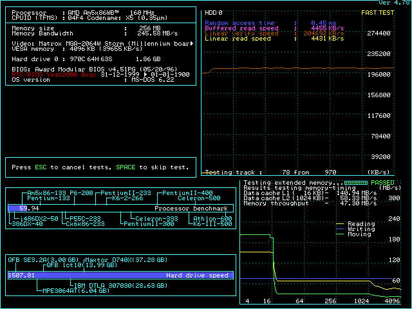Click the memory test progress bar
Image resolution: width=412 pixels, height=309 pixels.
[356, 183]
